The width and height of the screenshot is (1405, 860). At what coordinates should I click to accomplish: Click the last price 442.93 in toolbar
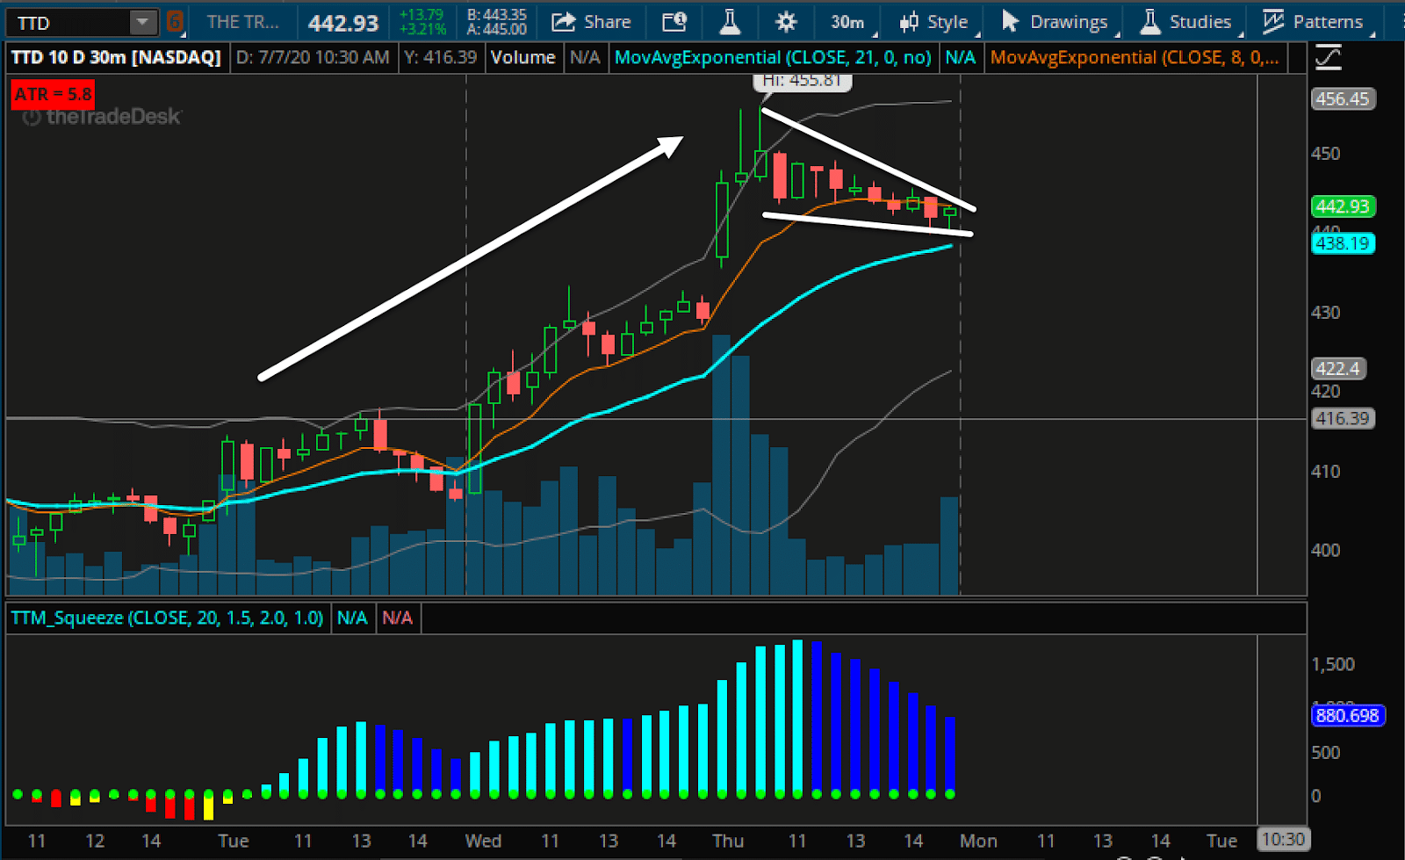(343, 23)
